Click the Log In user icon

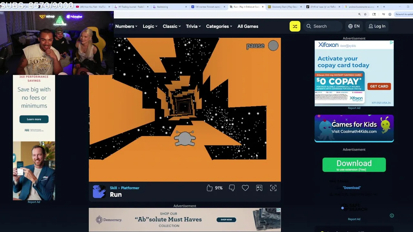pyautogui.click(x=371, y=26)
